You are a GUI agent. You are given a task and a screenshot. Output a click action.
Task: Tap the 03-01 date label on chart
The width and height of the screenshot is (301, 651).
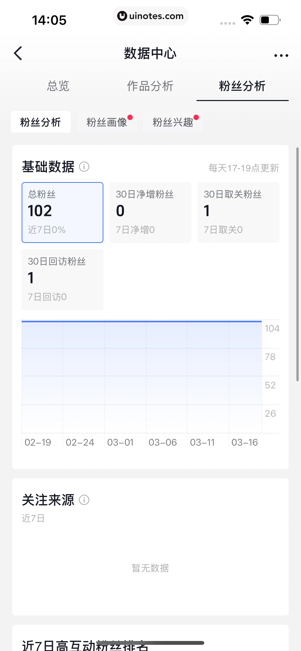click(x=120, y=442)
